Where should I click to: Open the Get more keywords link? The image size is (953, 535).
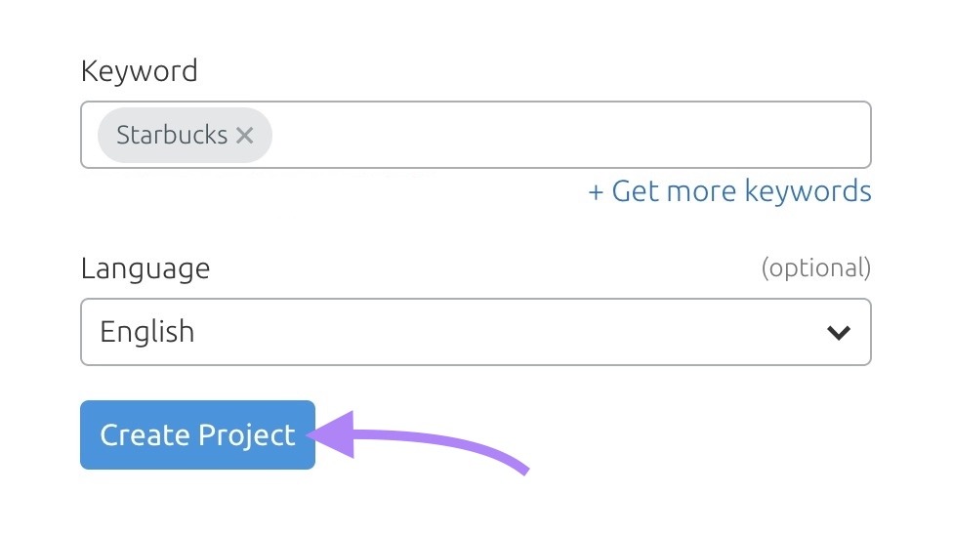coord(729,191)
